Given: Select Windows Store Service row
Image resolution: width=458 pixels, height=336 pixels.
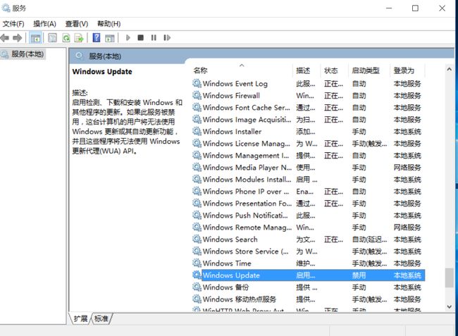Looking at the screenshot, I should pyautogui.click(x=309, y=251).
